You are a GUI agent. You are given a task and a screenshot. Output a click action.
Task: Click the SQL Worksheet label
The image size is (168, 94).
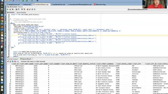[12, 7]
